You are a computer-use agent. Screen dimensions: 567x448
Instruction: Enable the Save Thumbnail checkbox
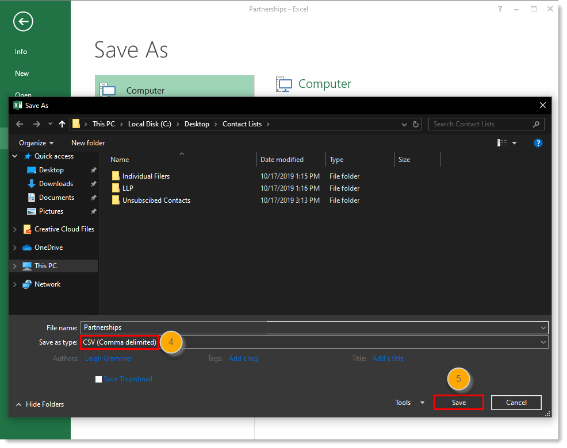98,379
